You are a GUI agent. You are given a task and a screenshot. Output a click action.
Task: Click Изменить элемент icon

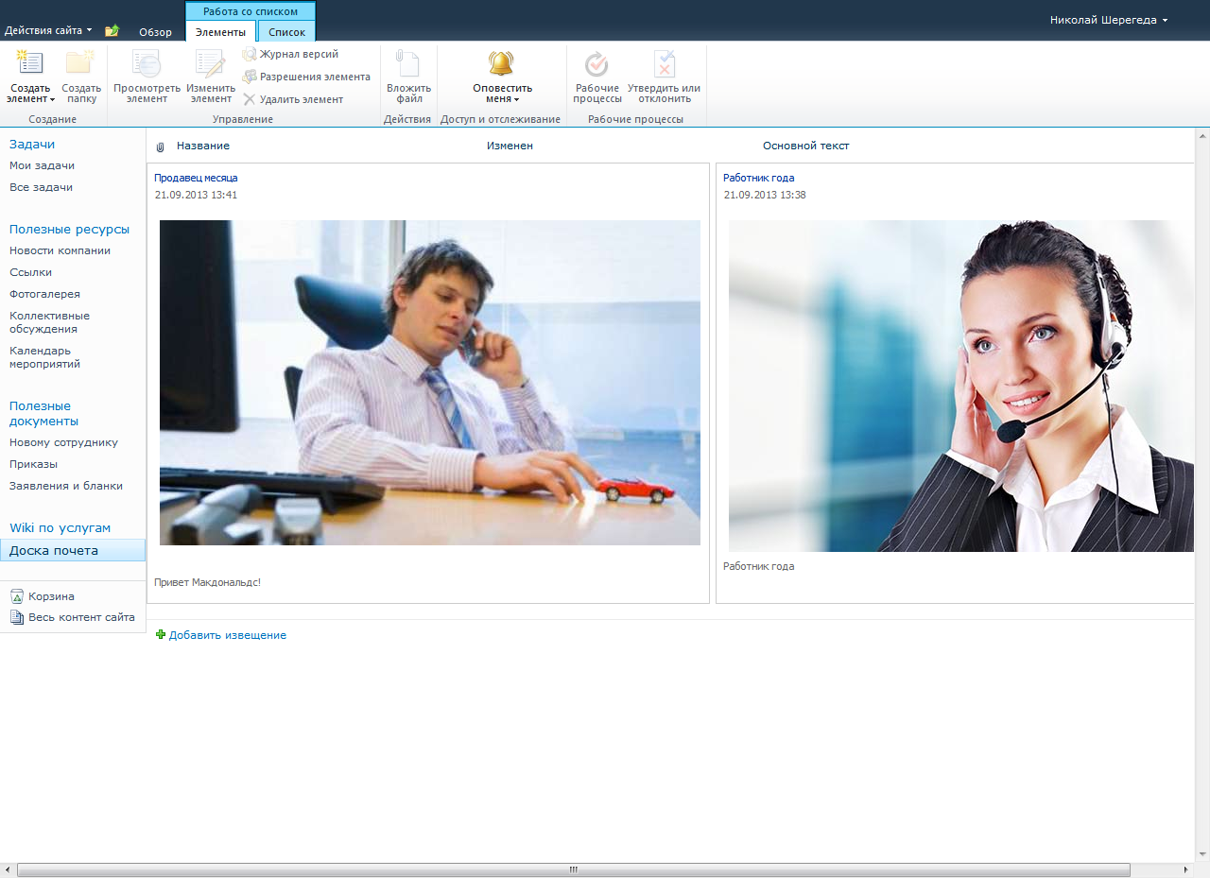click(x=210, y=63)
